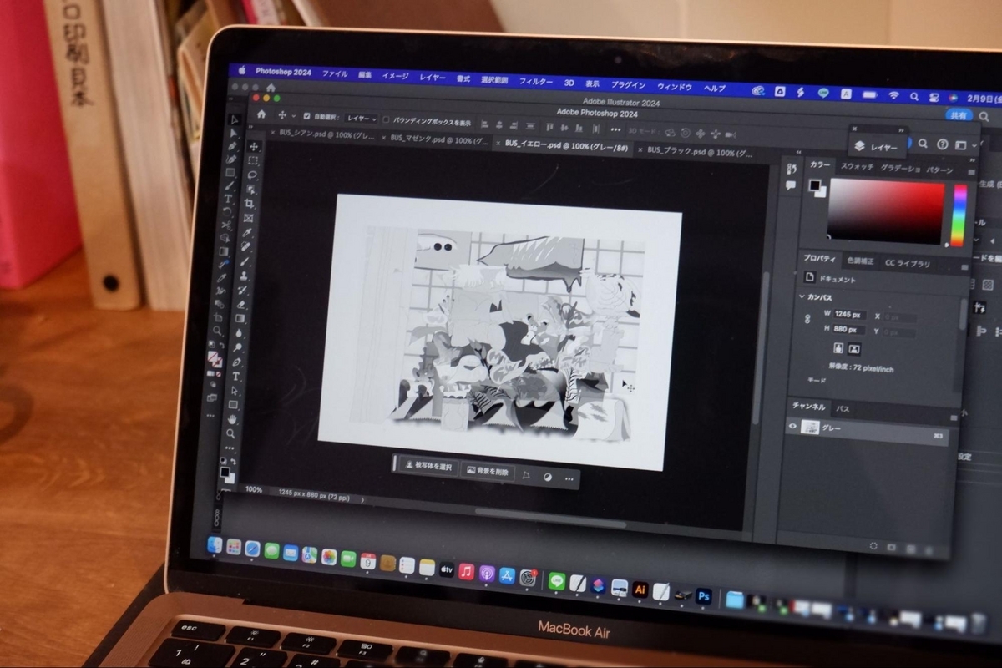Switch to the 色調補正 tab
Viewport: 1002px width, 668px height.
[x=860, y=261]
